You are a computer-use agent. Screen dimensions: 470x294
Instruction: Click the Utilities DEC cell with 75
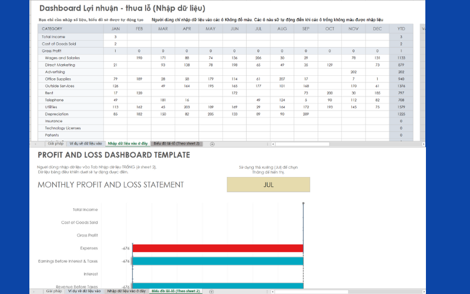377,107
